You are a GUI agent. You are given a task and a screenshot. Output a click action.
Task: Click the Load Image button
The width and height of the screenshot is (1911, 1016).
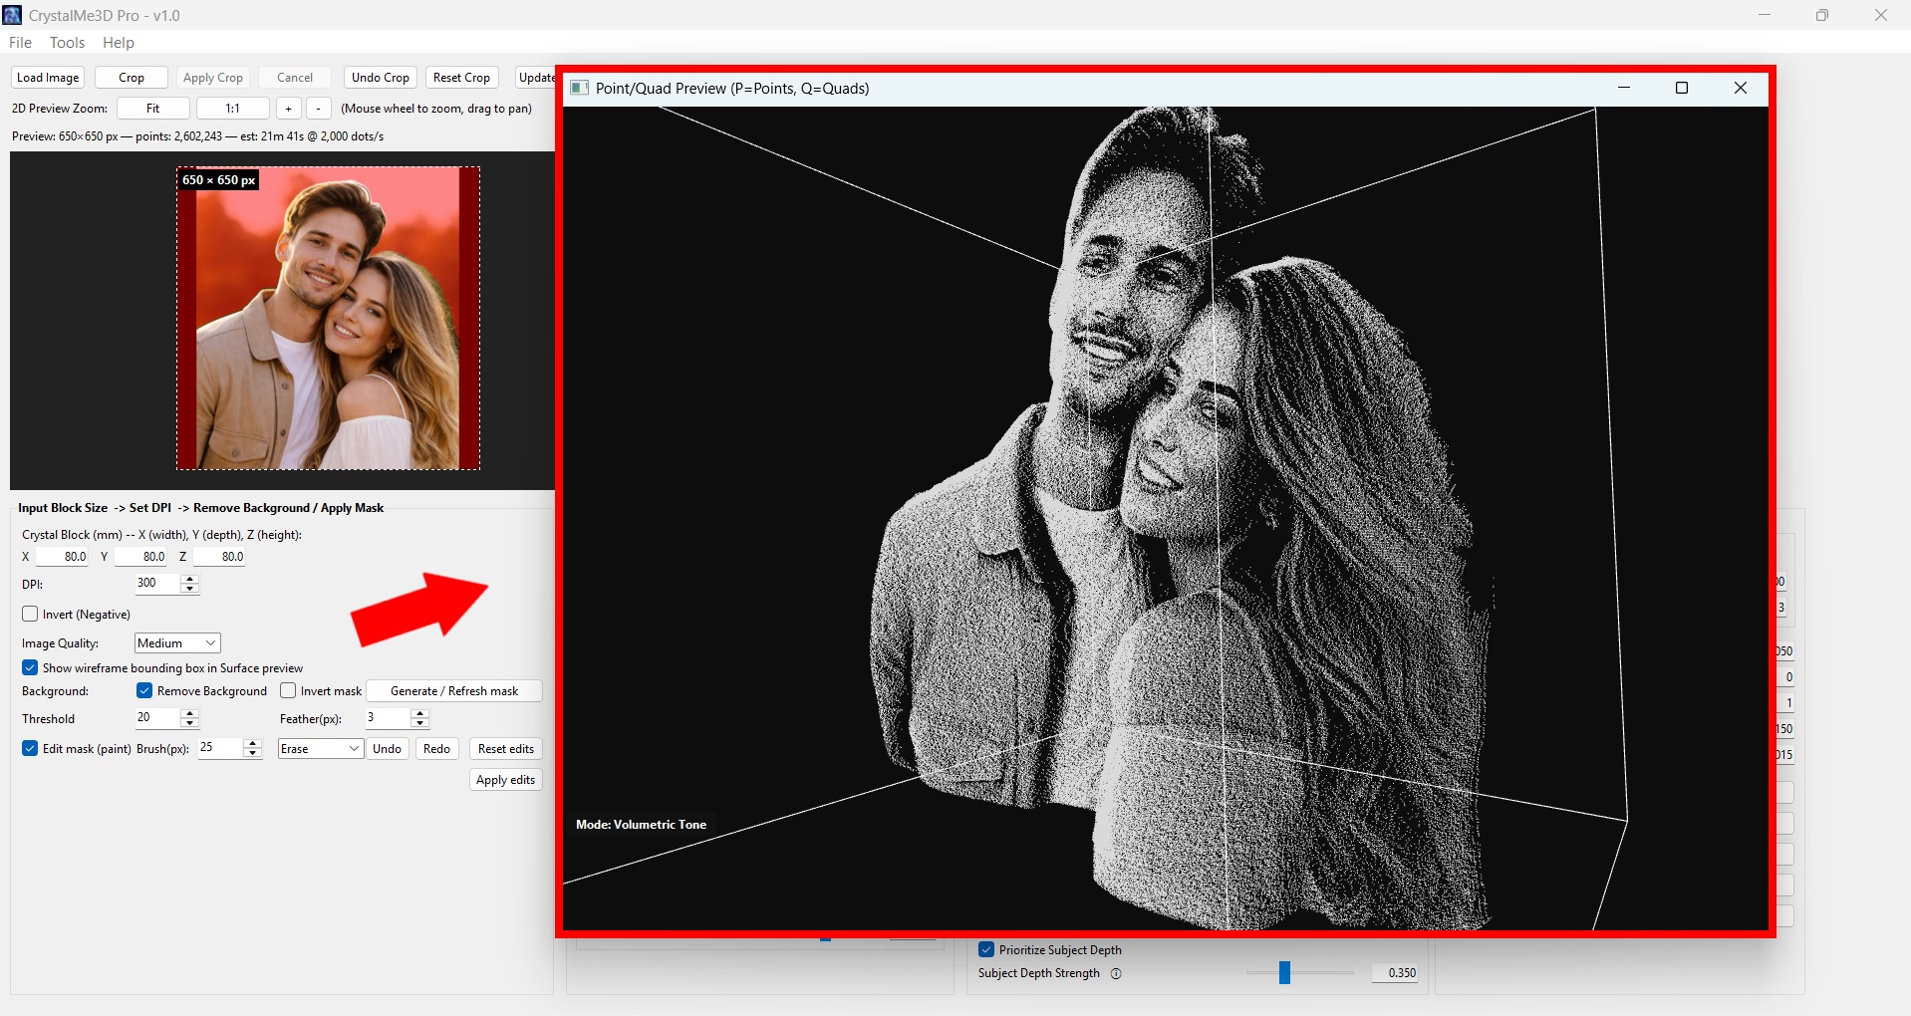pos(48,78)
